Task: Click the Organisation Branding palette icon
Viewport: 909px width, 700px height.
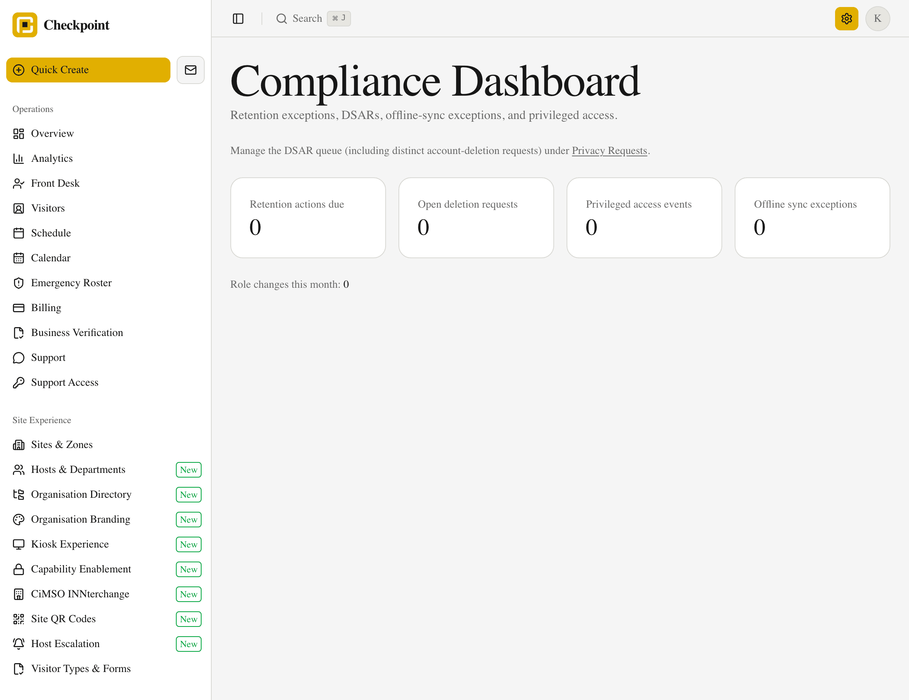Action: tap(19, 520)
